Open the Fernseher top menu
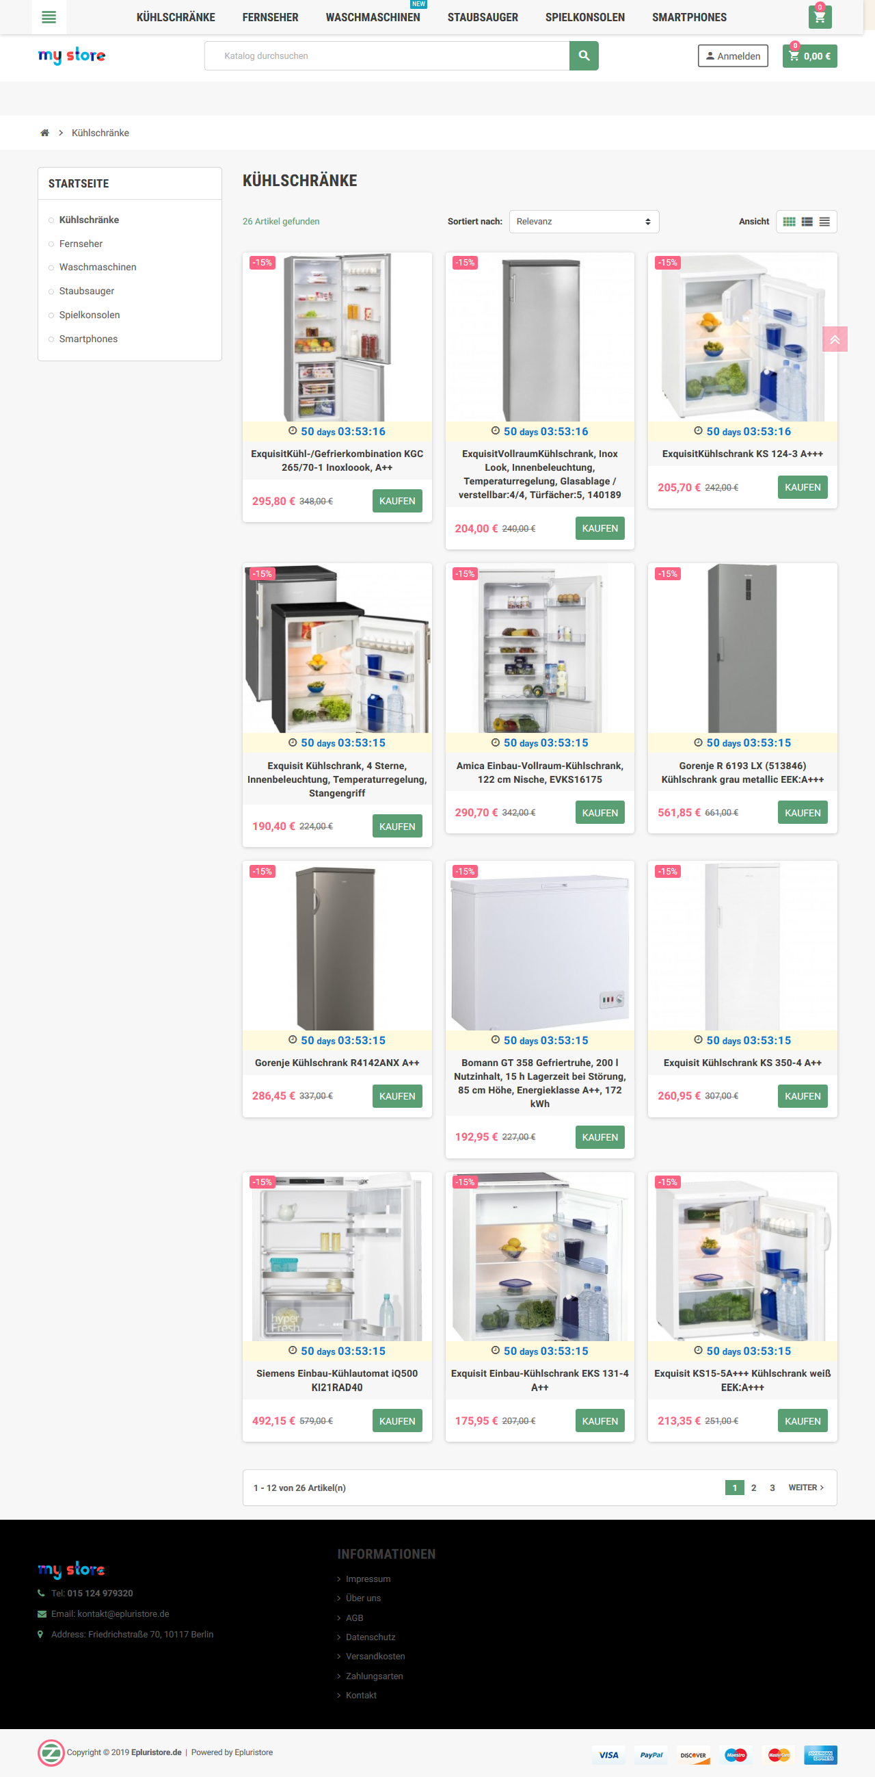This screenshot has height=1777, width=875. (270, 17)
